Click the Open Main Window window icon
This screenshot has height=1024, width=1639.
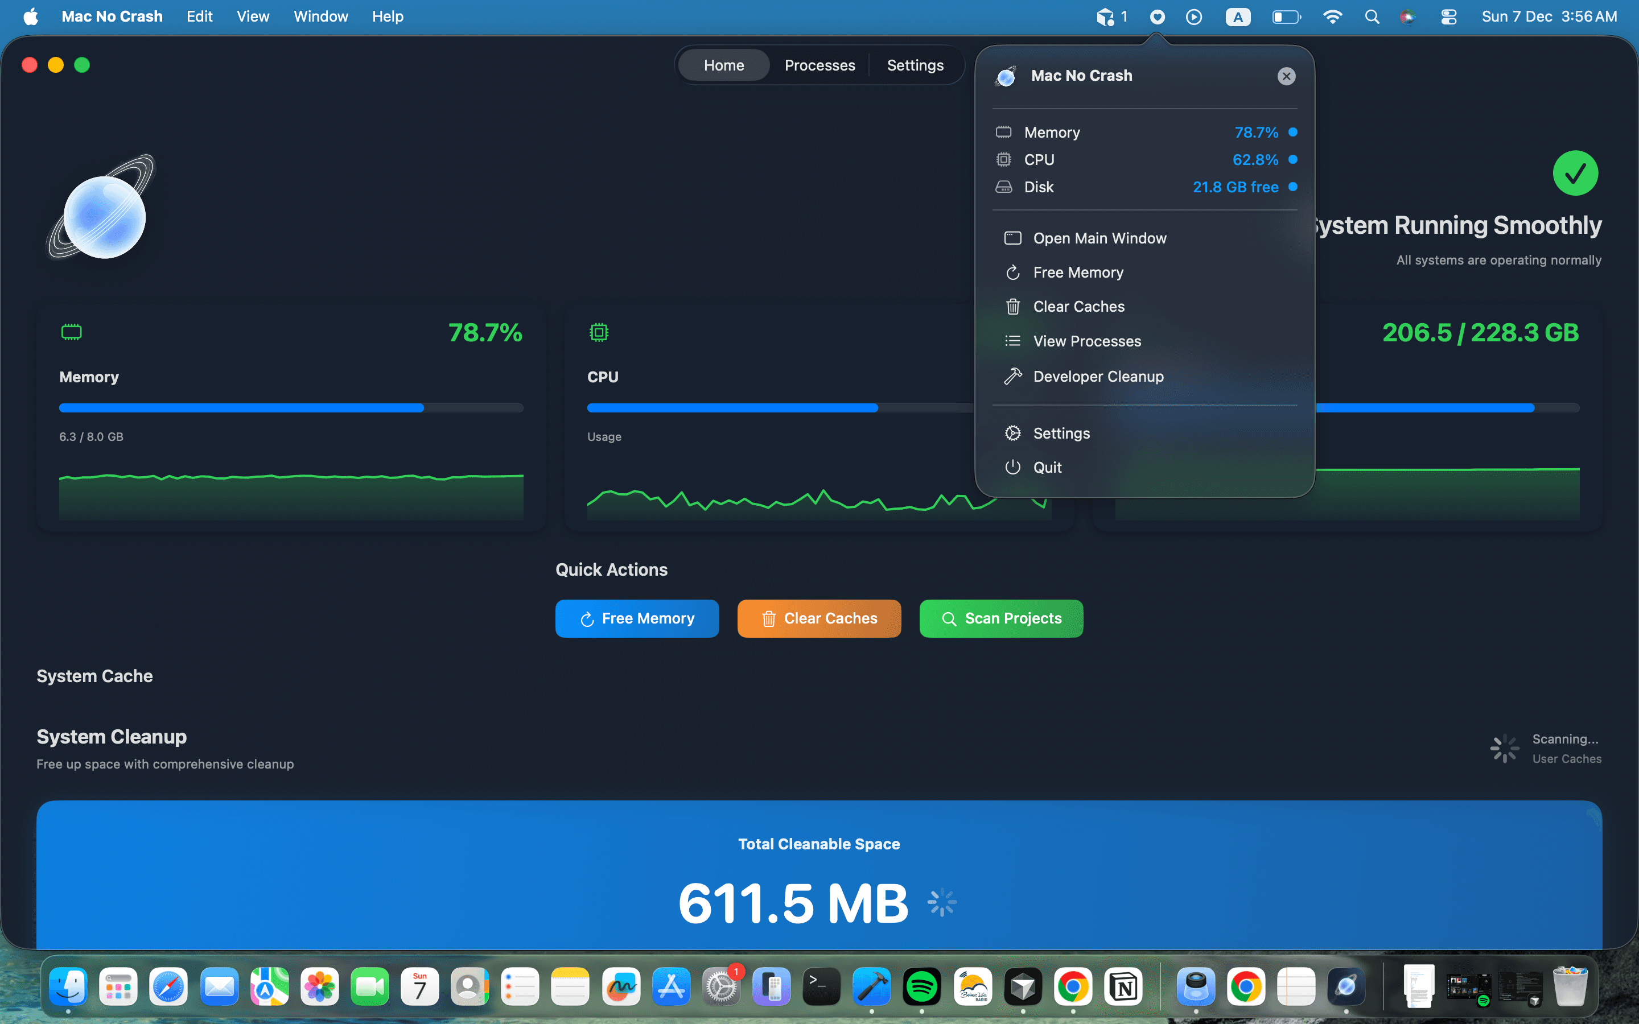click(x=1013, y=238)
